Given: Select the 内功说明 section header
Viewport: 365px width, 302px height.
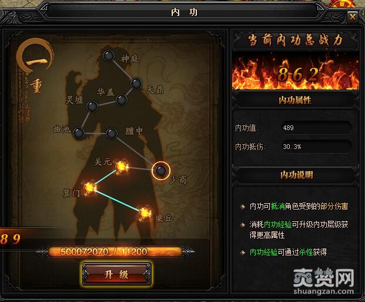Looking at the screenshot, I should click(296, 175).
